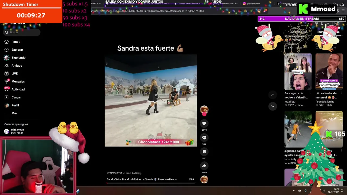This screenshot has height=195, width=347.
Task: Open the profile avatar in TikTok header
Action: 337,24
